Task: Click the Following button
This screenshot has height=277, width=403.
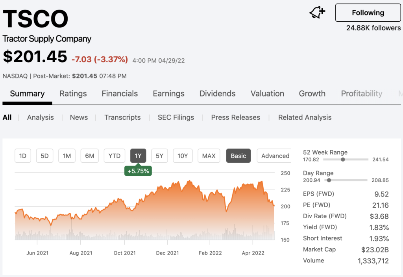Action: (368, 13)
